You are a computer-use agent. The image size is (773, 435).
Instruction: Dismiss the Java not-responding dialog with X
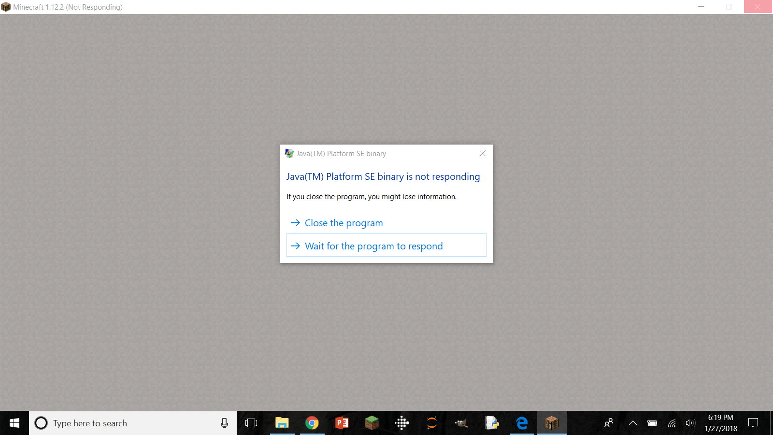(x=483, y=153)
